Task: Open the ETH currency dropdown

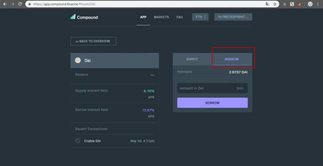Action: click(x=200, y=17)
